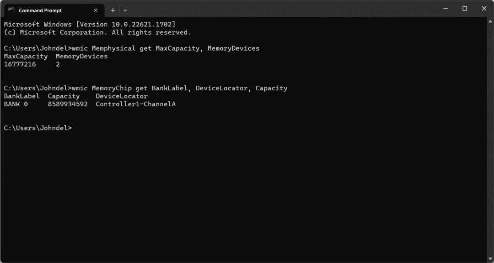
Task: Click the 8589934592 capacity value
Action: point(68,104)
